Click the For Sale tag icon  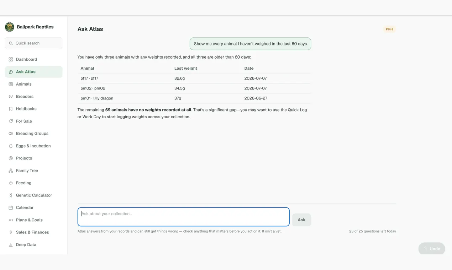click(11, 121)
